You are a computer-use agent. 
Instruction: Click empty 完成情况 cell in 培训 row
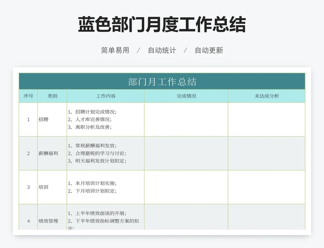186,187
